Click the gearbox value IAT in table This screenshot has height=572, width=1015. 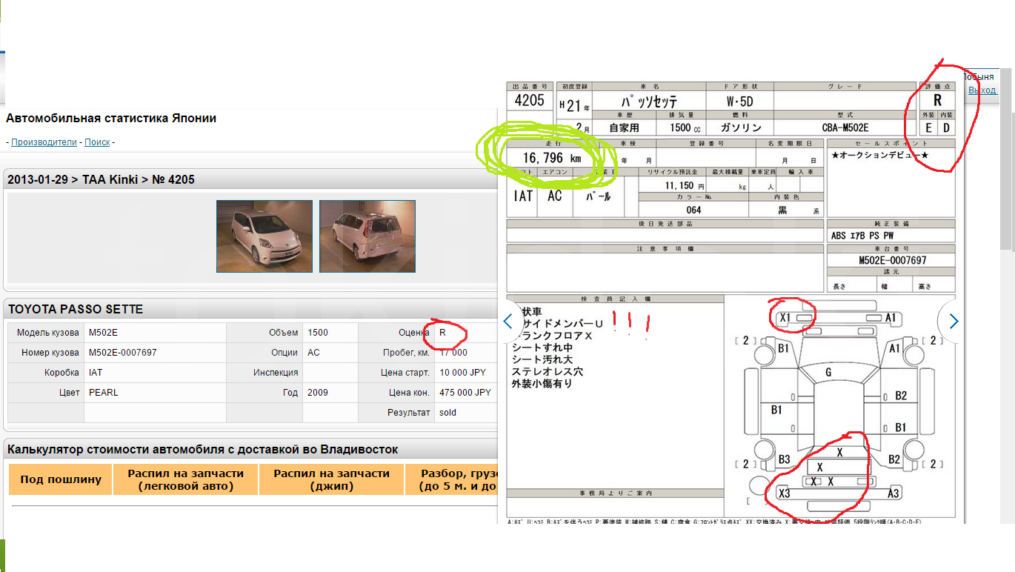tap(96, 373)
